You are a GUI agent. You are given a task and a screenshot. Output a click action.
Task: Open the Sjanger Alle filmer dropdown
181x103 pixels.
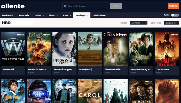(x=139, y=23)
